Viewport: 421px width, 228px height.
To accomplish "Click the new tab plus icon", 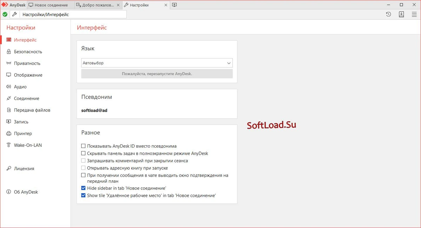I will 174,5.
